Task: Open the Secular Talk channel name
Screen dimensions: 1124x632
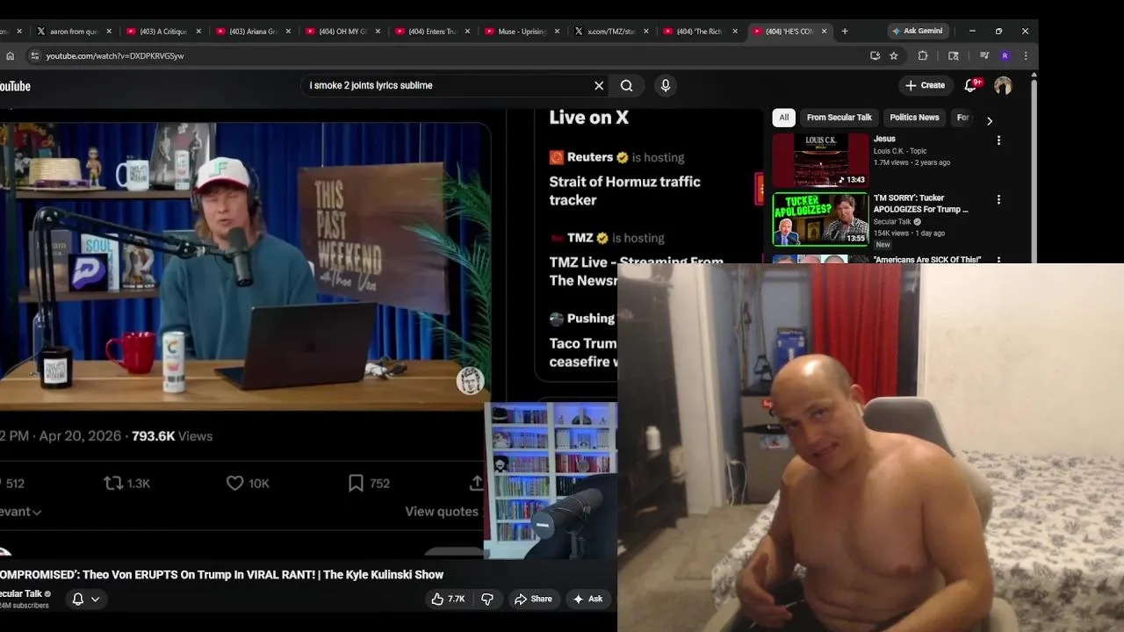Action: click(x=21, y=594)
